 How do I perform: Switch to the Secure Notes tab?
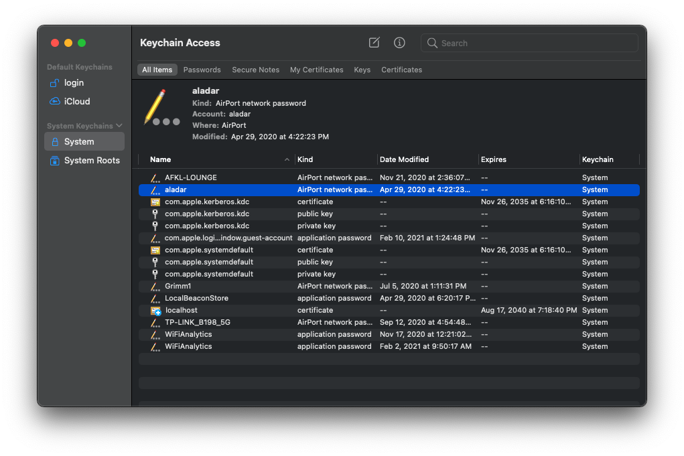[255, 70]
